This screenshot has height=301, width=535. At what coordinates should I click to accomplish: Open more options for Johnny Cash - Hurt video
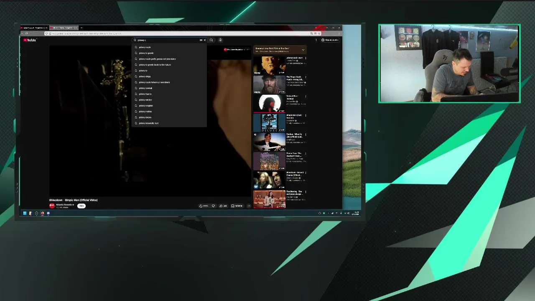(306, 58)
